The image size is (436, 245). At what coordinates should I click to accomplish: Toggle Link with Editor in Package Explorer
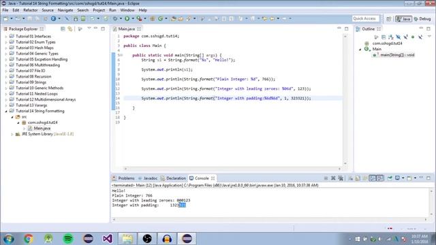click(70, 29)
